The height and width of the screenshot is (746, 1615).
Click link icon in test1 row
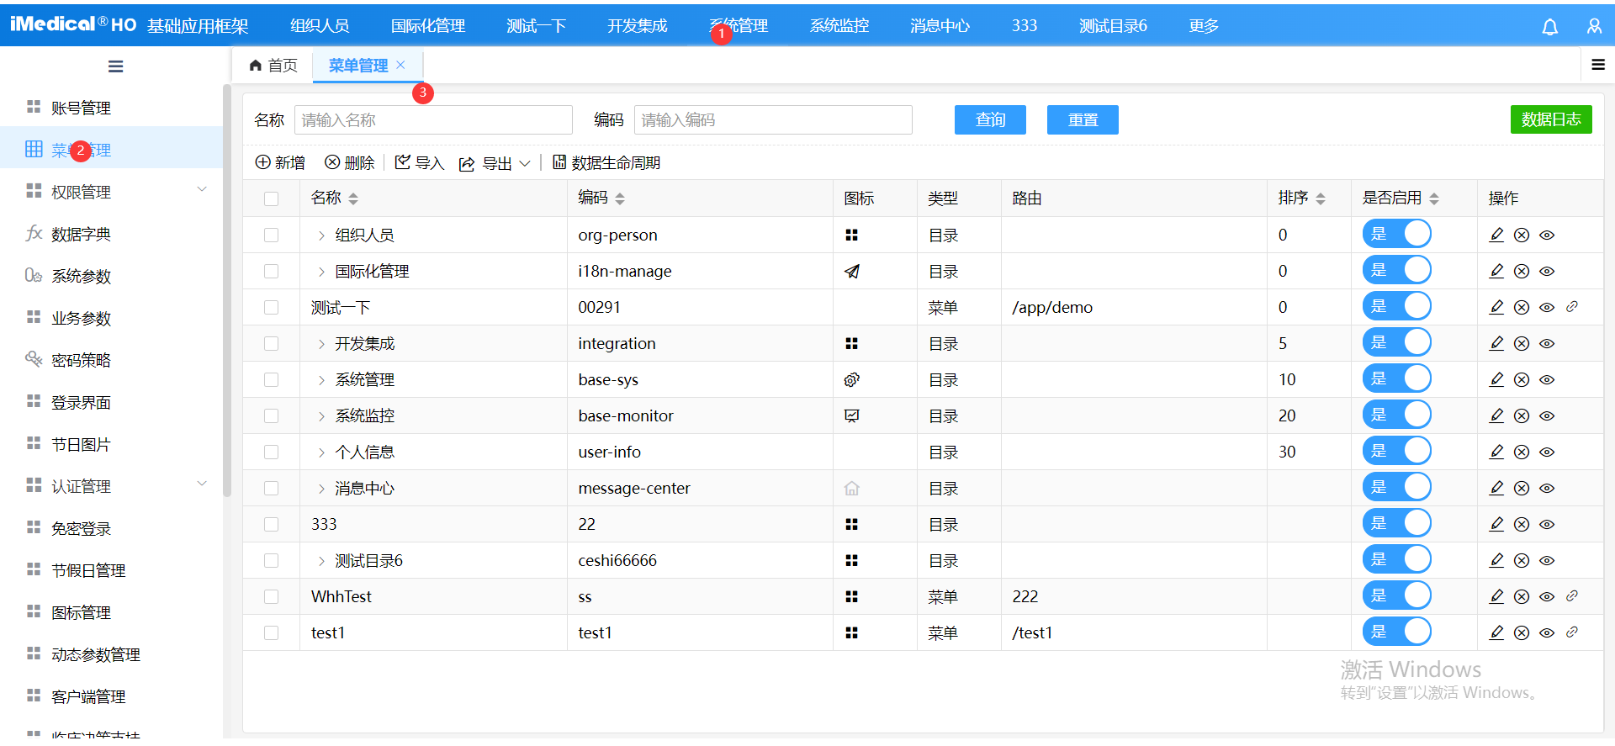click(x=1571, y=632)
